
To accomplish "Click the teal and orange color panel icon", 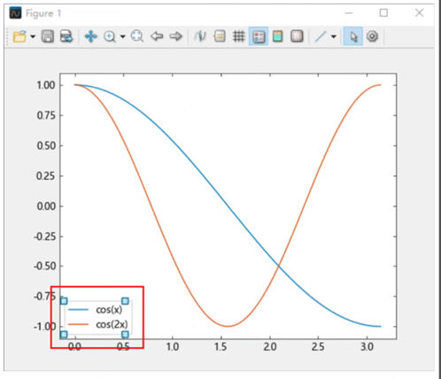I will (x=277, y=36).
